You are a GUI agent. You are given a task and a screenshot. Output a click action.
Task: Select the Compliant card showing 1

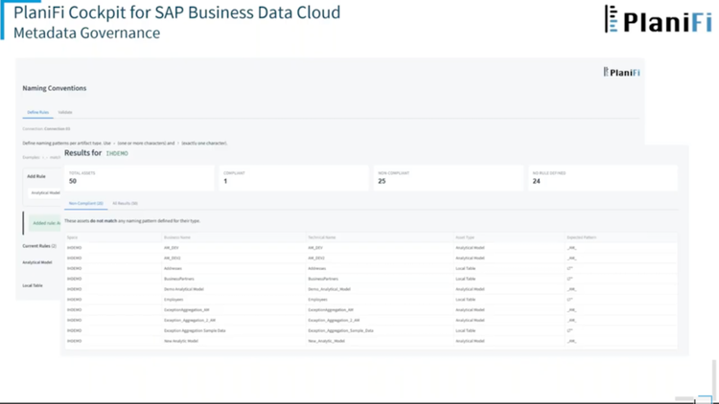point(293,178)
